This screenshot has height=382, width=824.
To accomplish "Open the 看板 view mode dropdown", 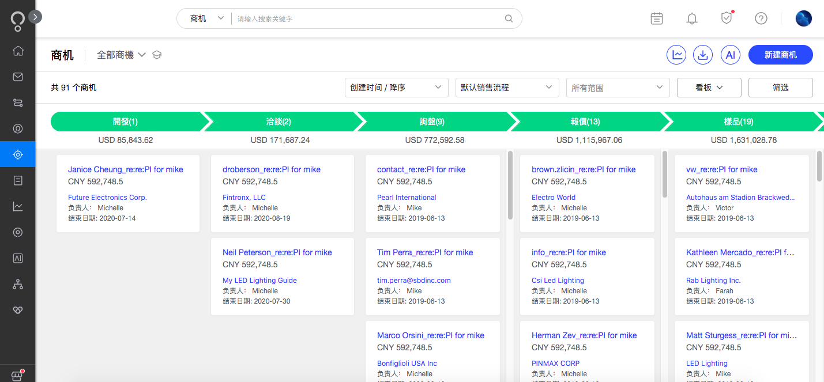I will 709,88.
